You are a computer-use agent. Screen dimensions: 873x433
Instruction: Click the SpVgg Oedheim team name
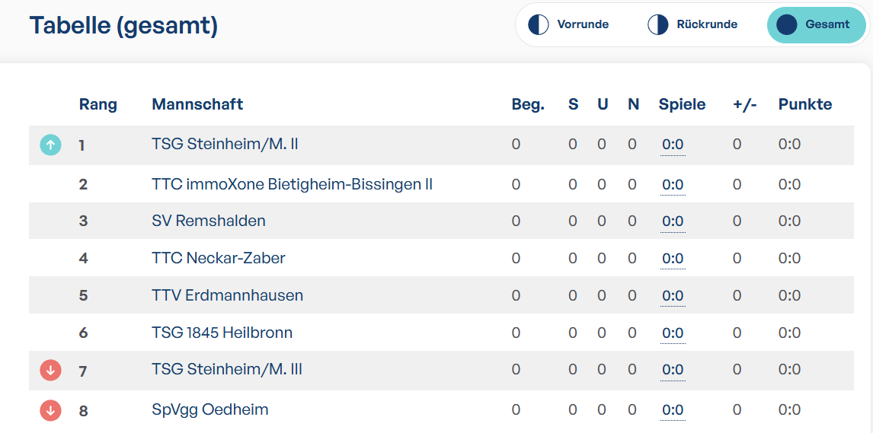[210, 410]
